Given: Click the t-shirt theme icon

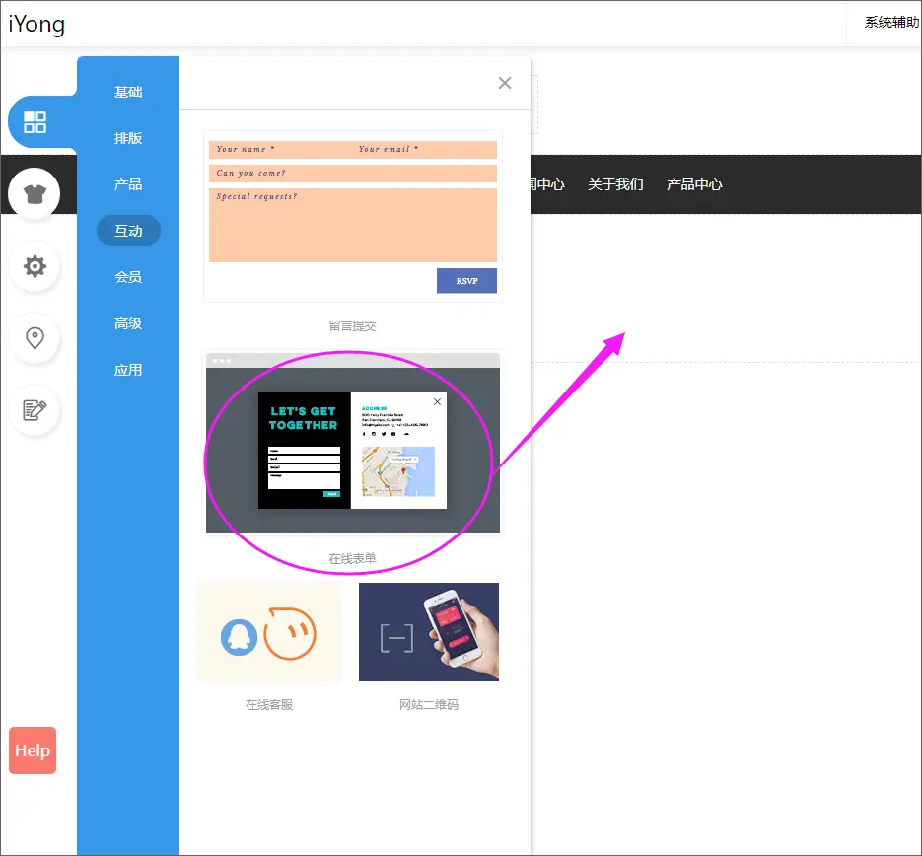Looking at the screenshot, I should (x=35, y=193).
